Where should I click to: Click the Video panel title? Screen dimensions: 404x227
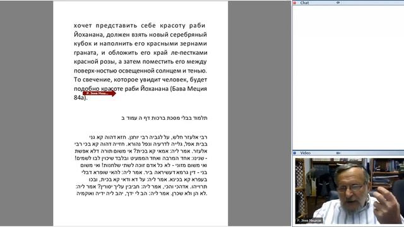coord(306,153)
